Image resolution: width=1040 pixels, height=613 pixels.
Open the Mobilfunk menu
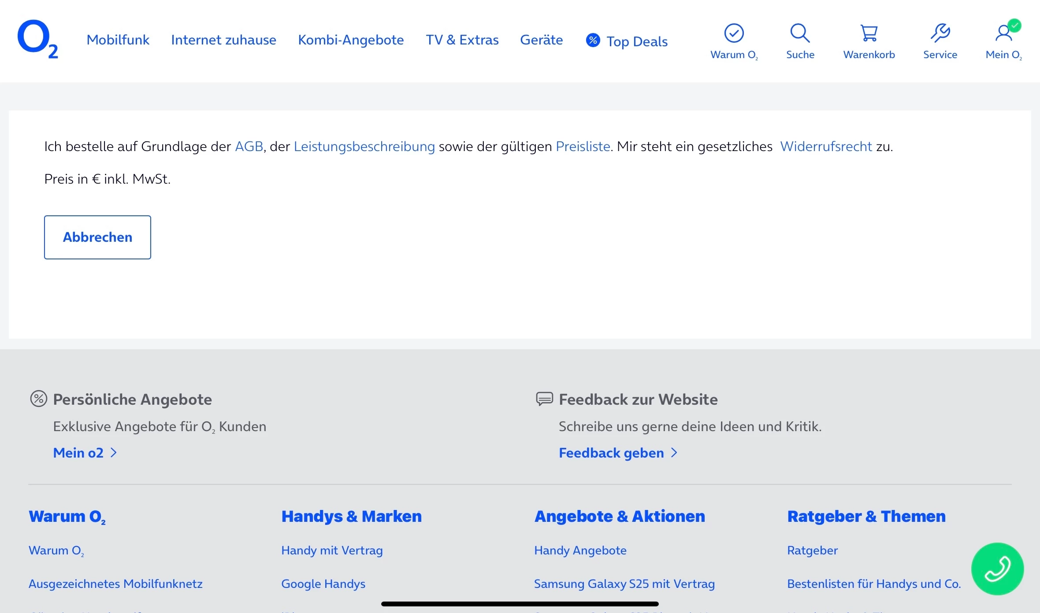(118, 40)
